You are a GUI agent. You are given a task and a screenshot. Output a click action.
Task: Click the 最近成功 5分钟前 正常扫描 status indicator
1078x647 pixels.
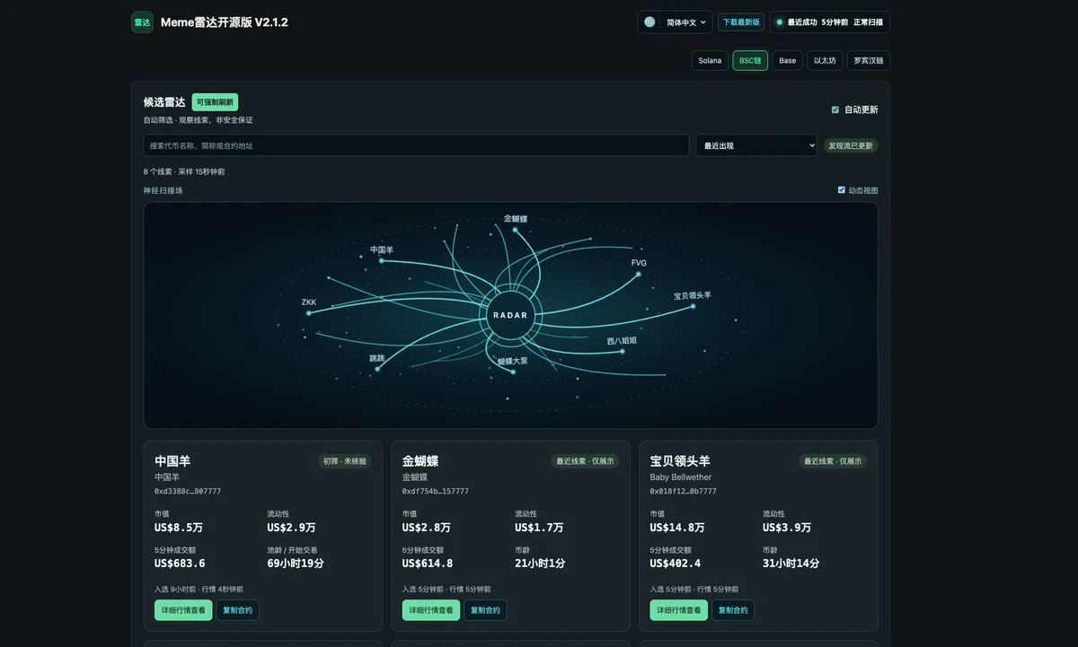(830, 22)
